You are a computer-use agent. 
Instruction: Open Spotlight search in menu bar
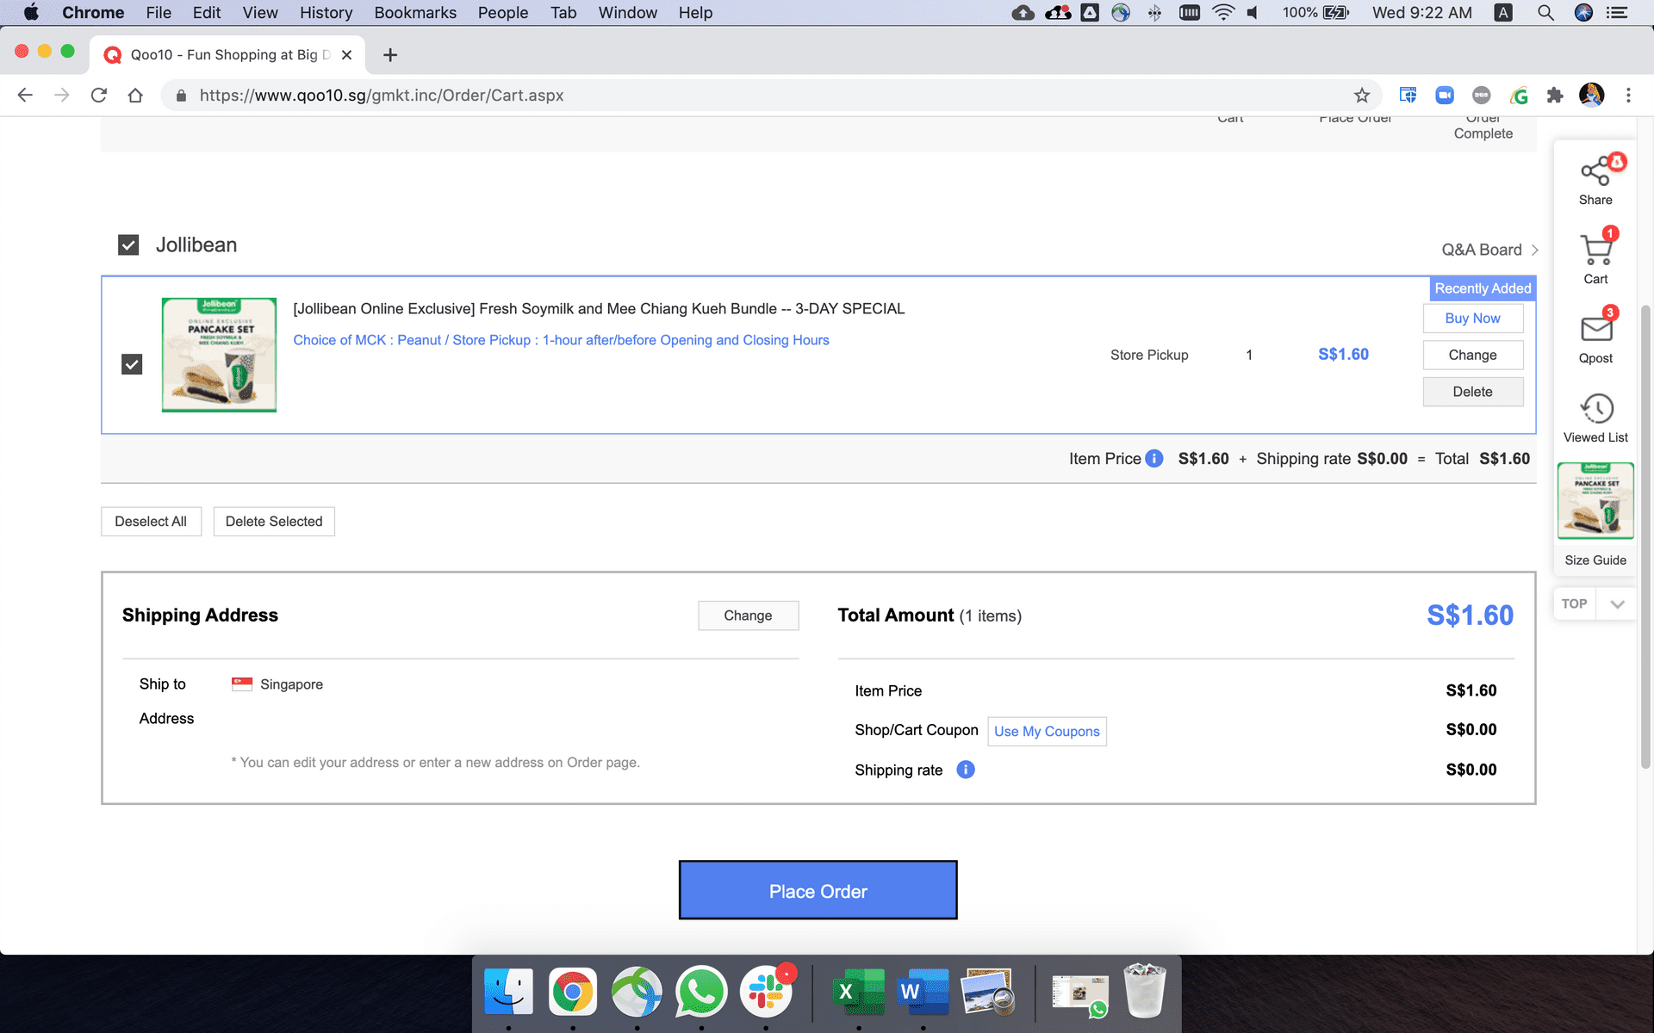[x=1545, y=13]
